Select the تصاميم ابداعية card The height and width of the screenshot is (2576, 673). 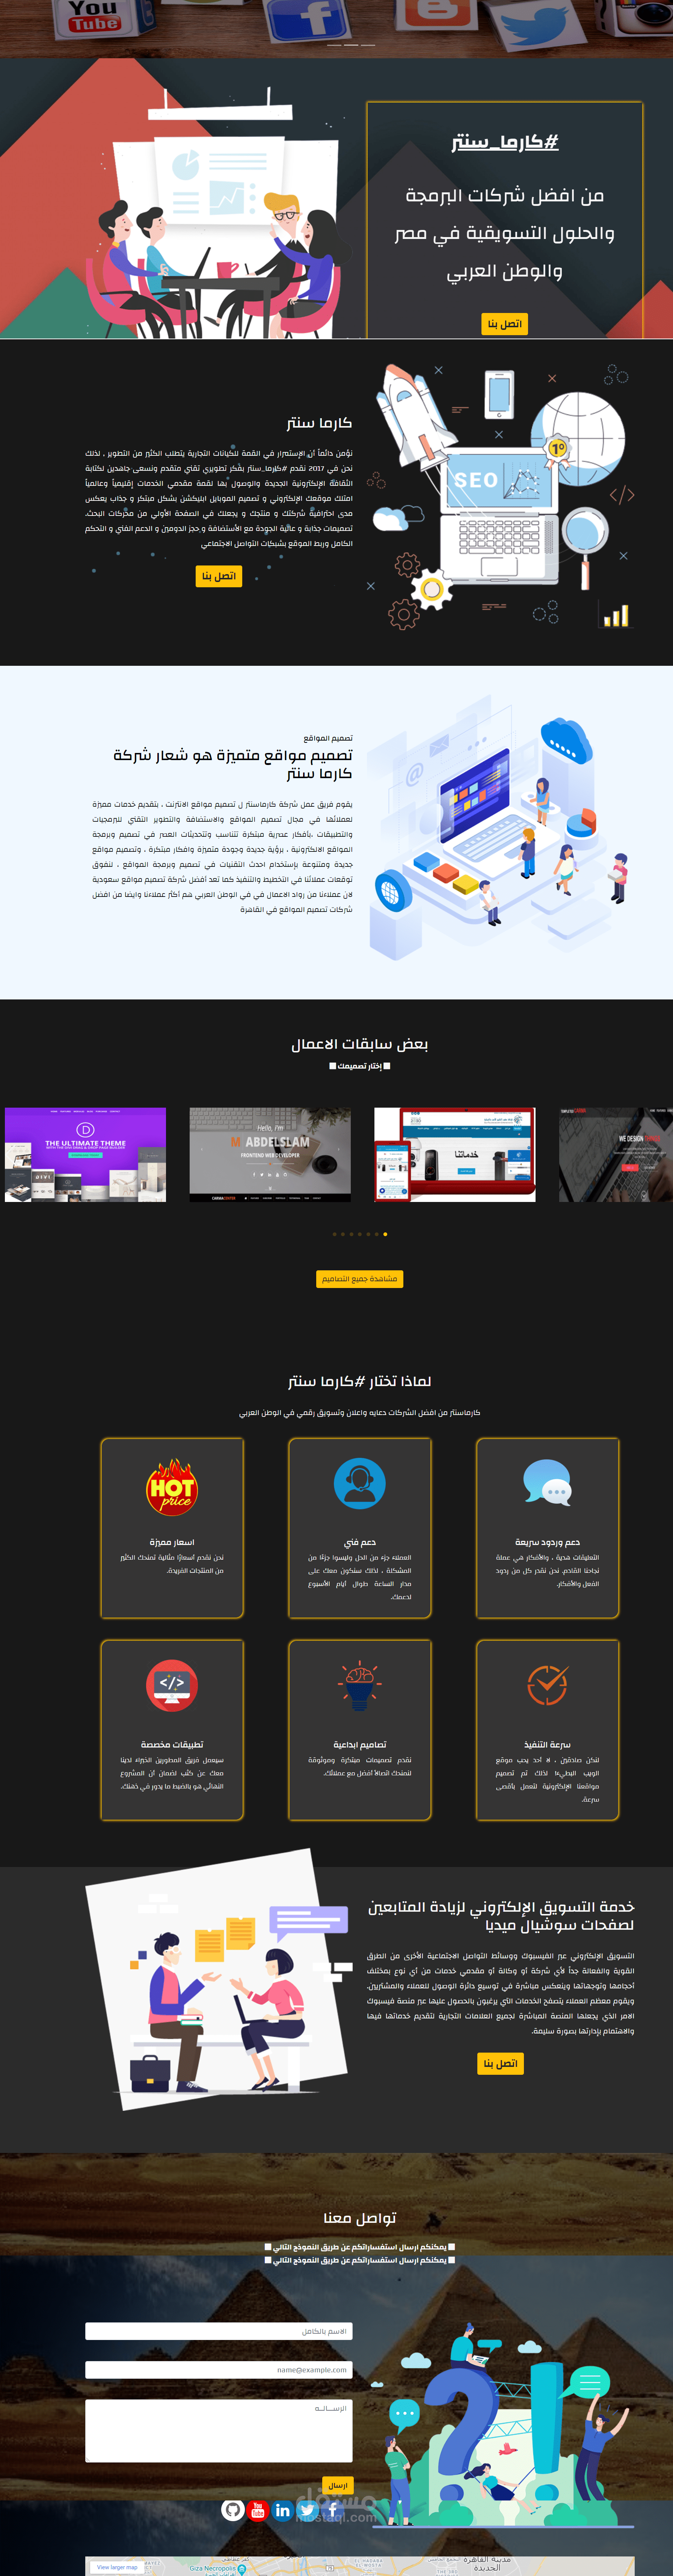(360, 1730)
